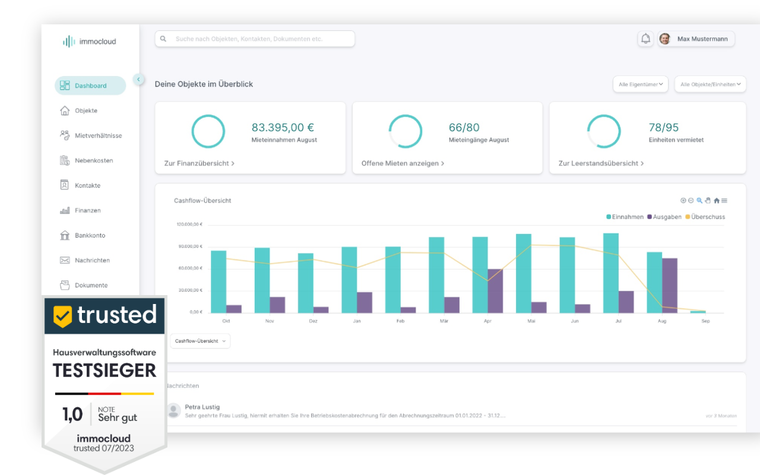Click the 83.395,00 € value

coord(283,127)
